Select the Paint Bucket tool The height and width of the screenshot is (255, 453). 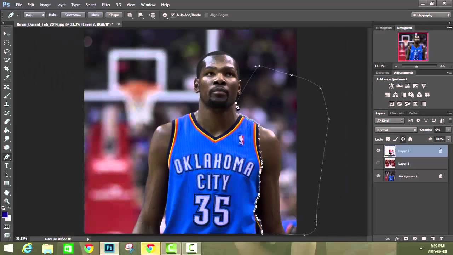pos(7,130)
